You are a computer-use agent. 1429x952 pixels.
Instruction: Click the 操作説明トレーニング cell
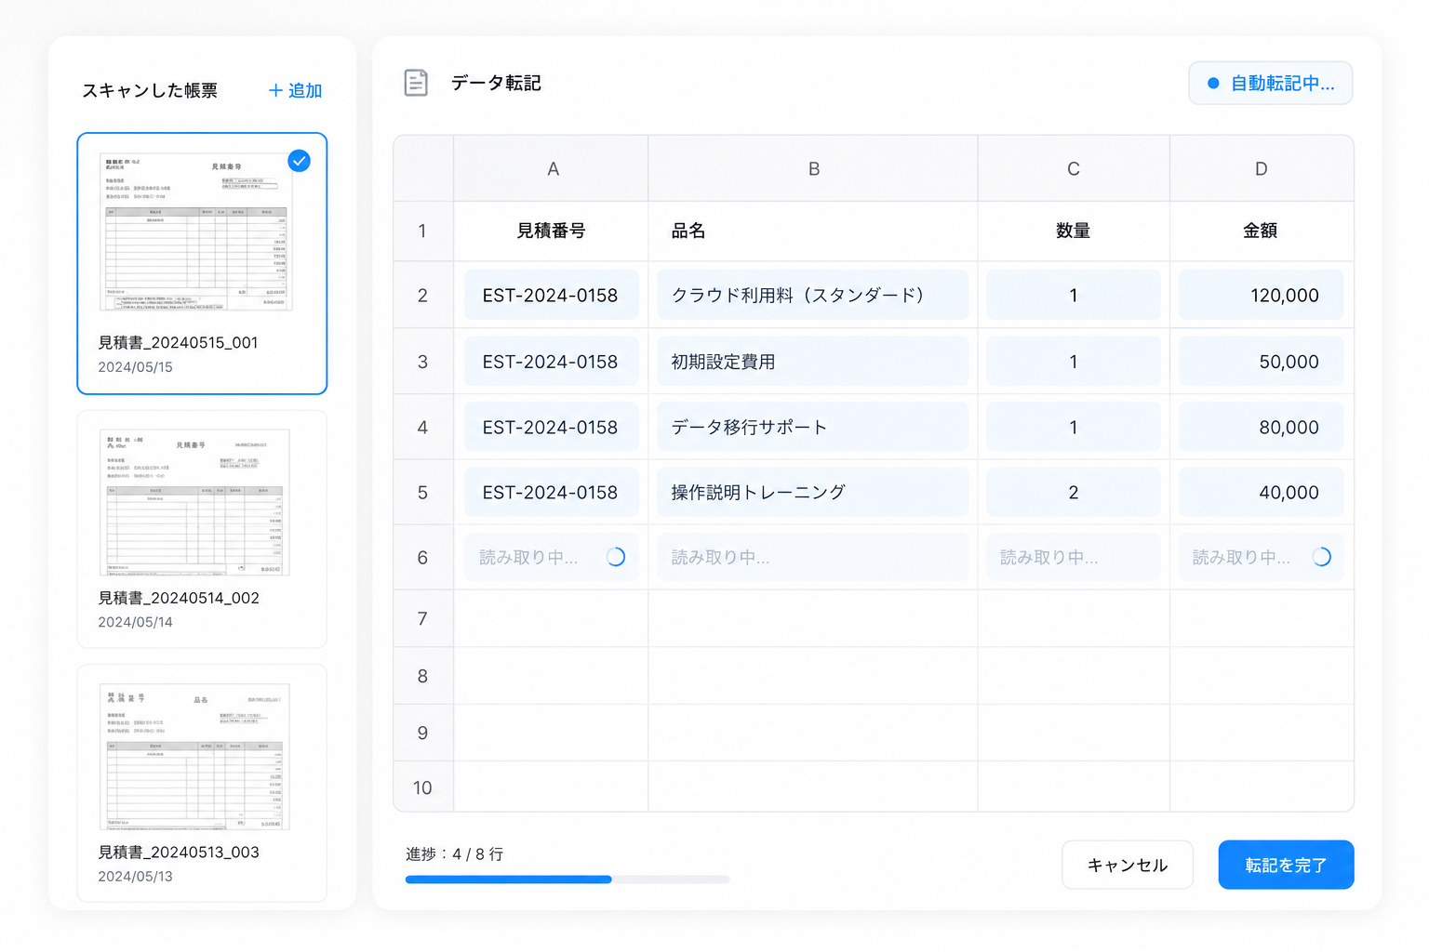(x=813, y=493)
